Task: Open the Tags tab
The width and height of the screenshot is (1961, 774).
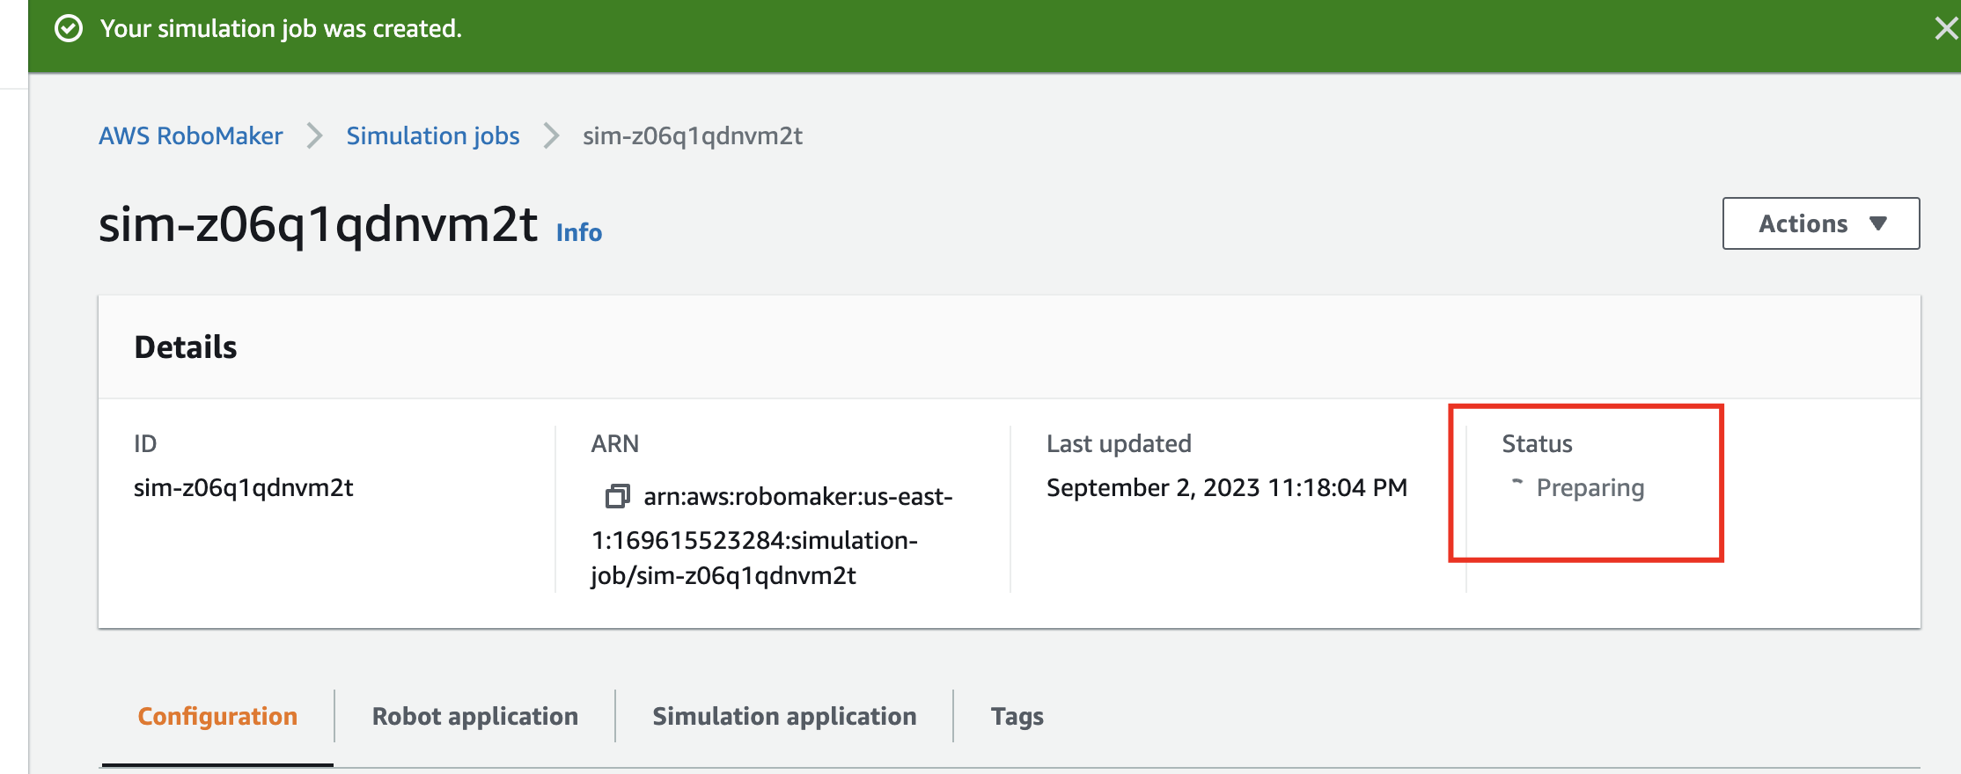Action: pos(1017,716)
